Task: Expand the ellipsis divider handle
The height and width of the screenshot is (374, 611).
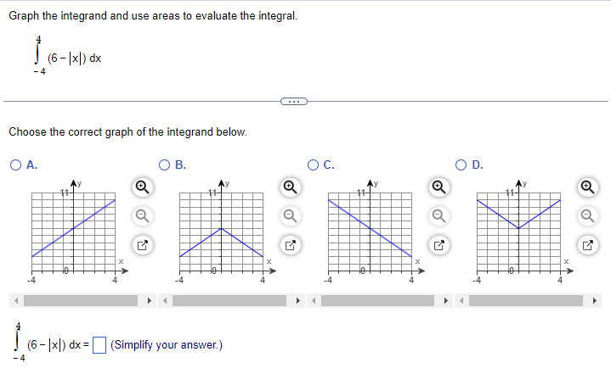Action: coord(294,102)
